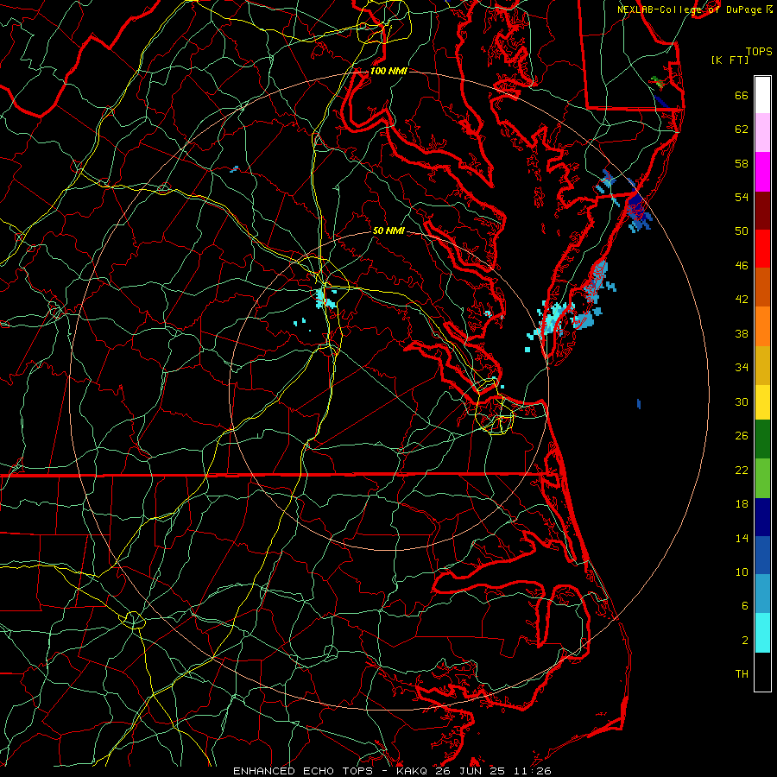Click the "100 NMI" range ring label
This screenshot has height=777, width=777.
(388, 71)
